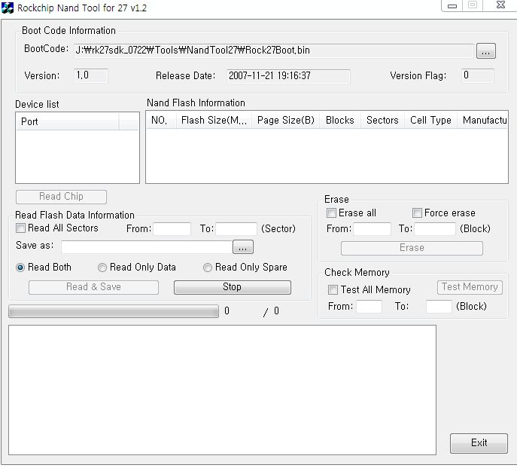The height and width of the screenshot is (468, 517).
Task: Open Save as browse ellipsis button
Action: [x=243, y=247]
